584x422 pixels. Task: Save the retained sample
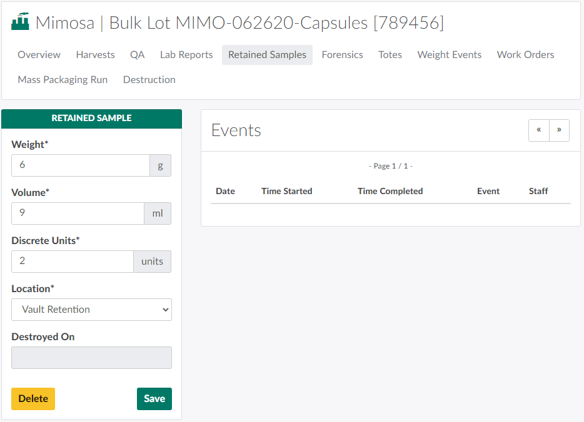pyautogui.click(x=154, y=399)
